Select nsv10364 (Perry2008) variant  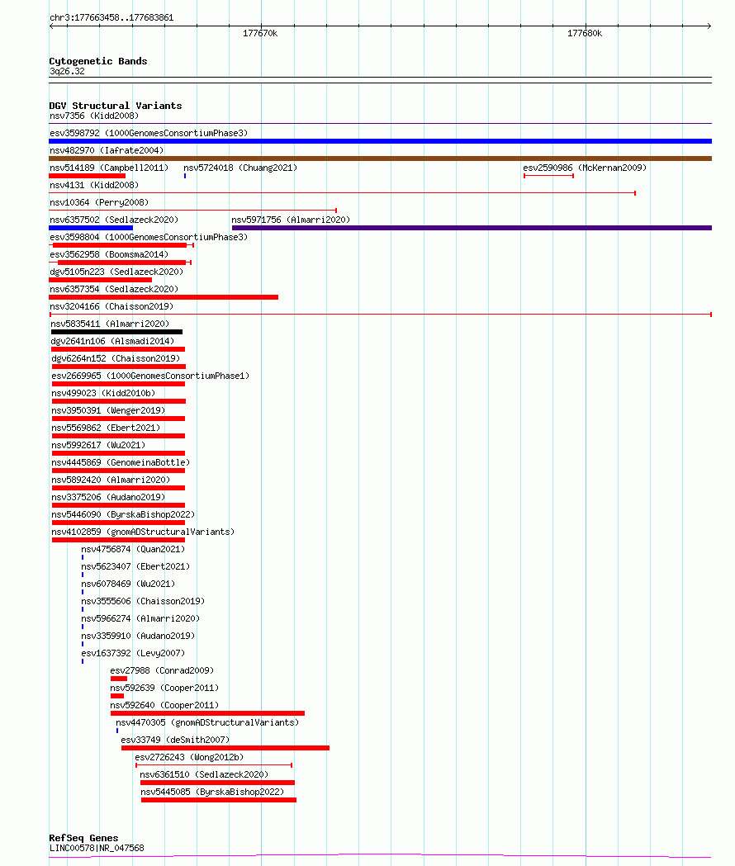pos(99,203)
